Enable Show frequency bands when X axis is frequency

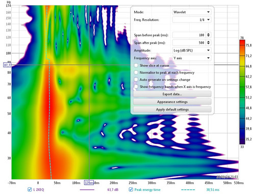[x=136, y=87]
